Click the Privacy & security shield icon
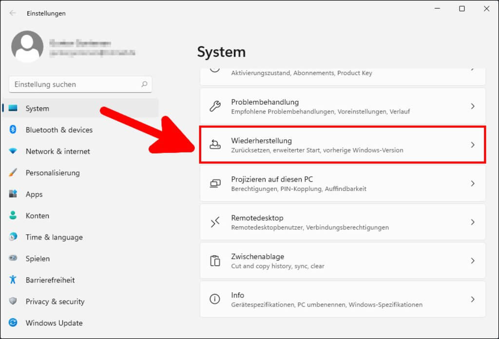 [x=14, y=301]
